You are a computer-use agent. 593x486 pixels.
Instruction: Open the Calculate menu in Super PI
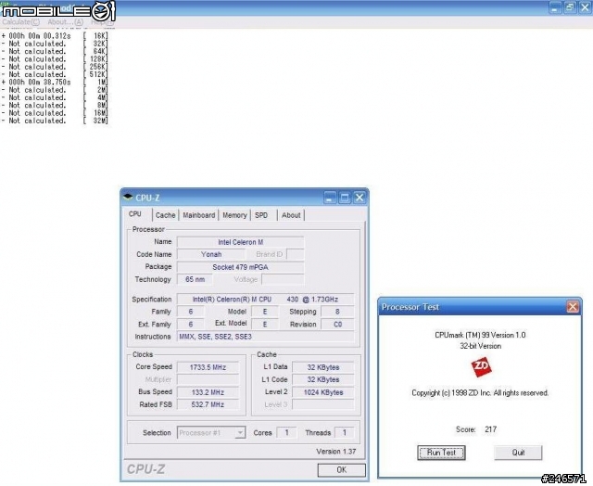click(x=20, y=22)
